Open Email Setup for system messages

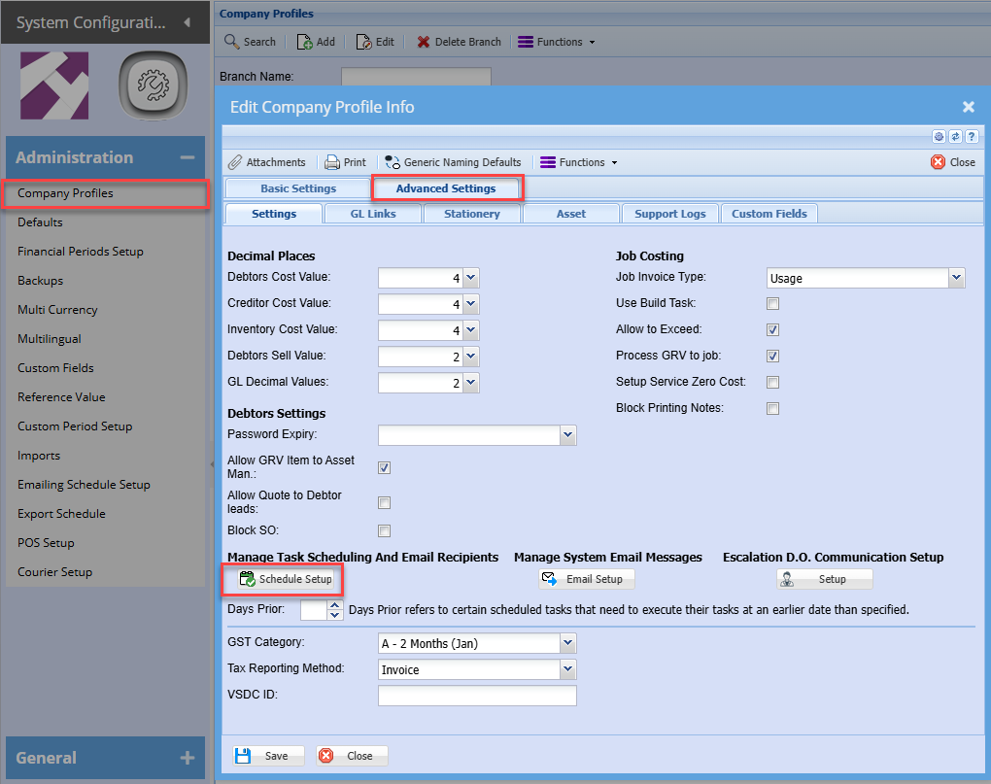(586, 579)
